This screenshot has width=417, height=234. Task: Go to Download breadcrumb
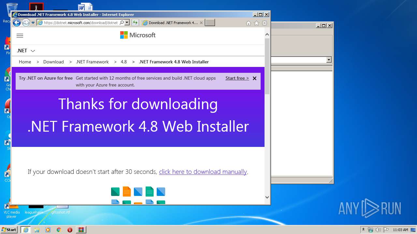coord(53,62)
